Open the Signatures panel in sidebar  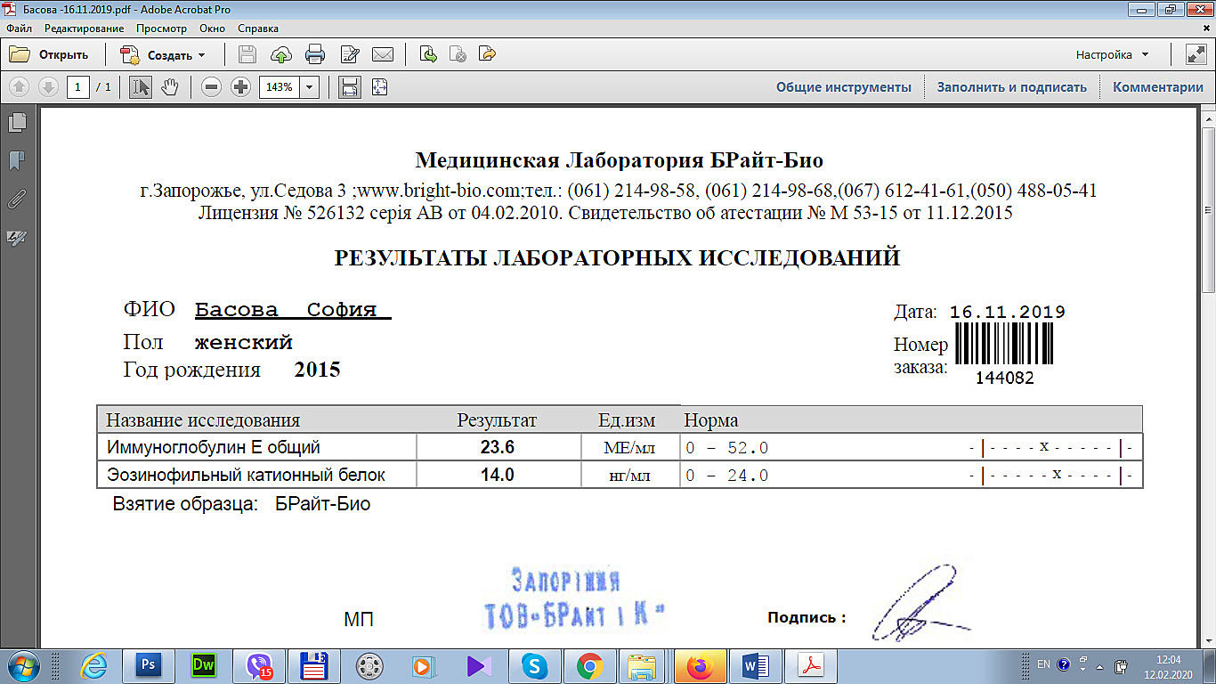pos(16,238)
